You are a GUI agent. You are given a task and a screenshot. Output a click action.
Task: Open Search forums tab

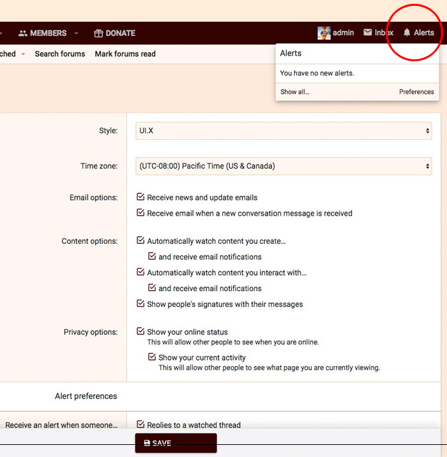pos(60,54)
